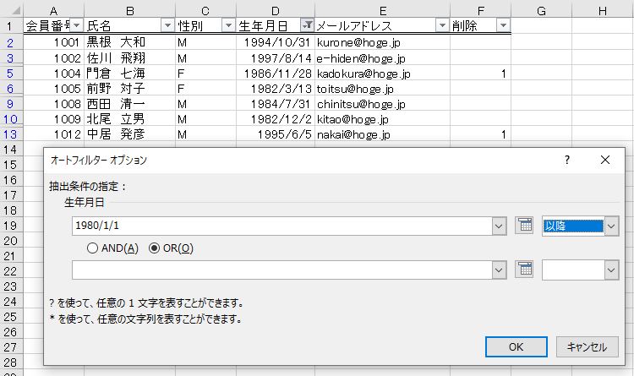Screen dimensions: 634x376
Task: Click the 性別 value F for 門倉 七海
Action: point(205,74)
